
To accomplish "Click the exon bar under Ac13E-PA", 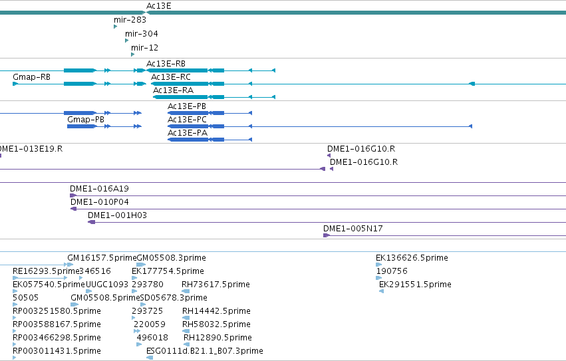I will coord(188,140).
